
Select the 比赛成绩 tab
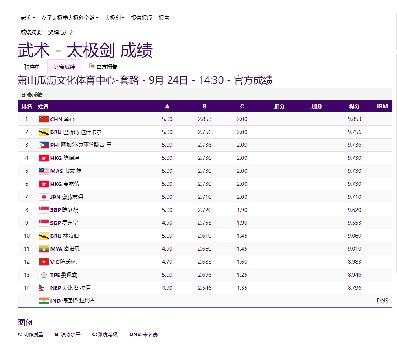click(x=65, y=67)
